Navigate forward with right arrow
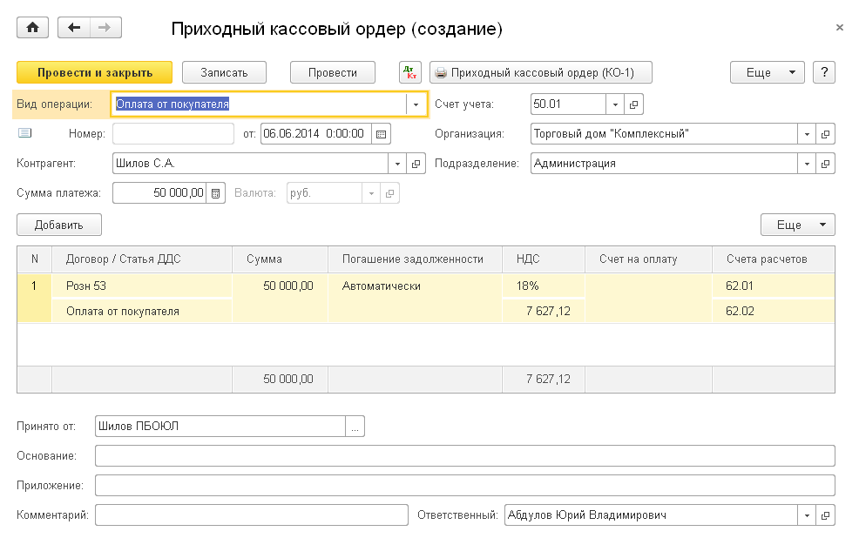Screen dimensions: 859x538 [105, 27]
